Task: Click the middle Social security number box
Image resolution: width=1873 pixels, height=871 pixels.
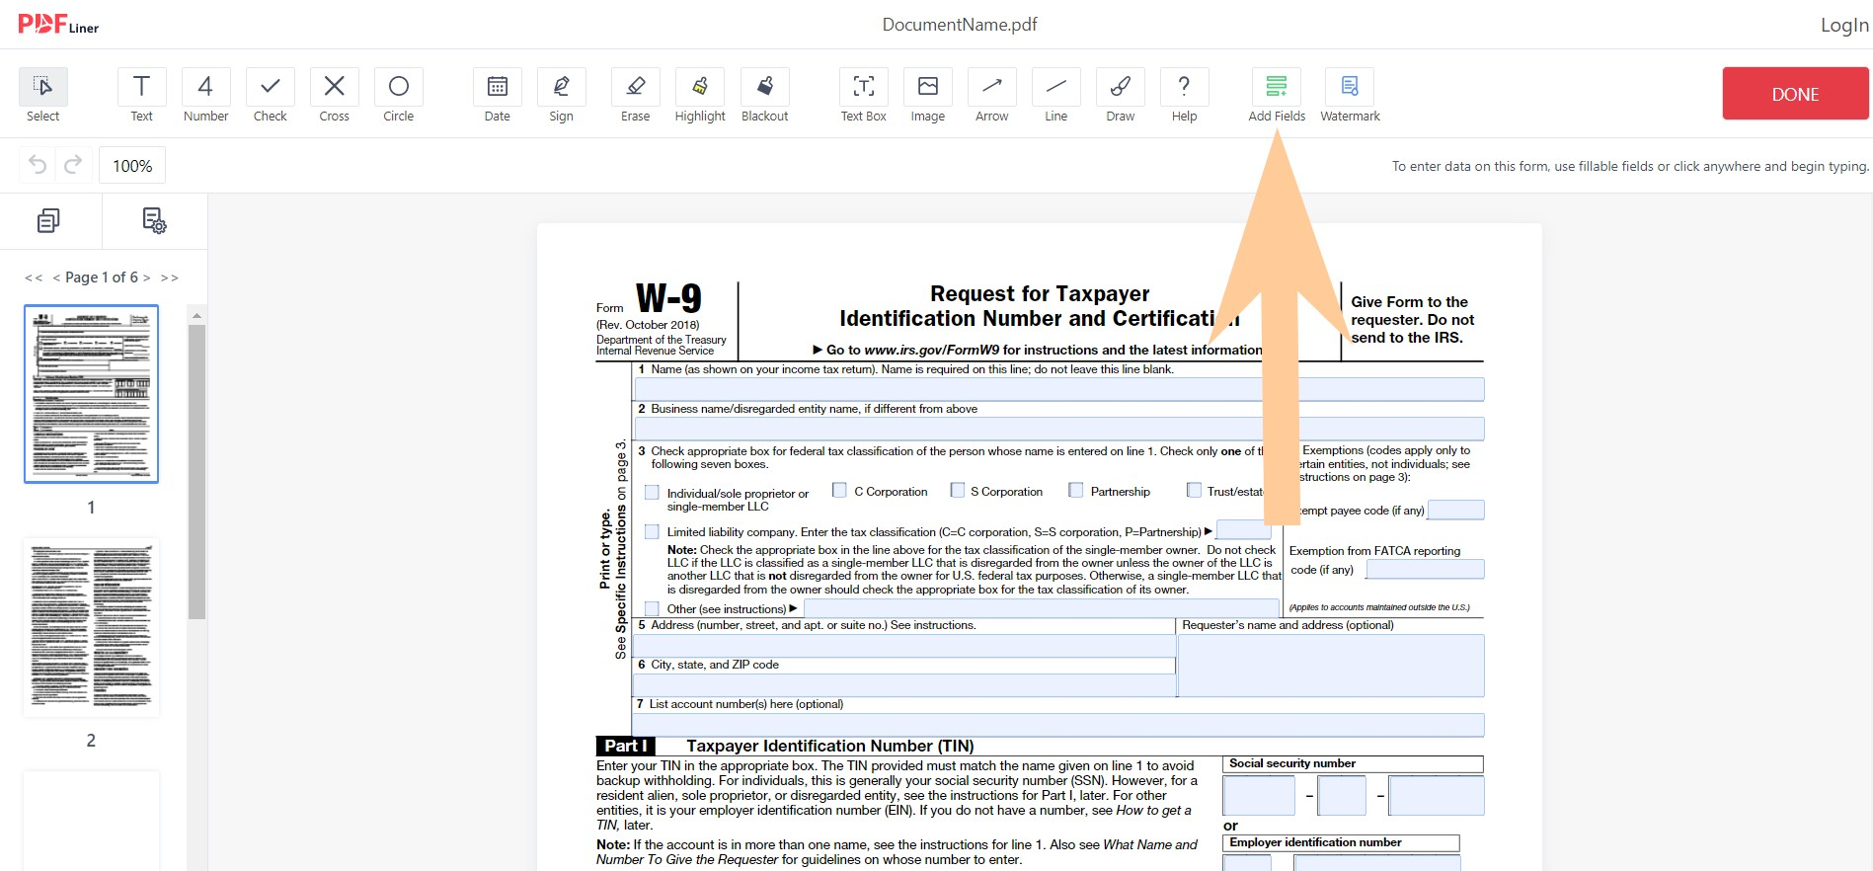Action: click(1342, 795)
